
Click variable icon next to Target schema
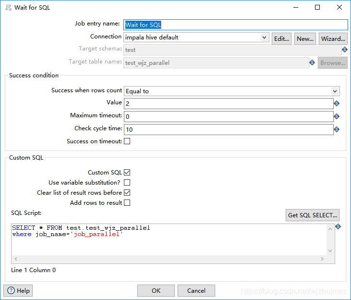(x=345, y=50)
